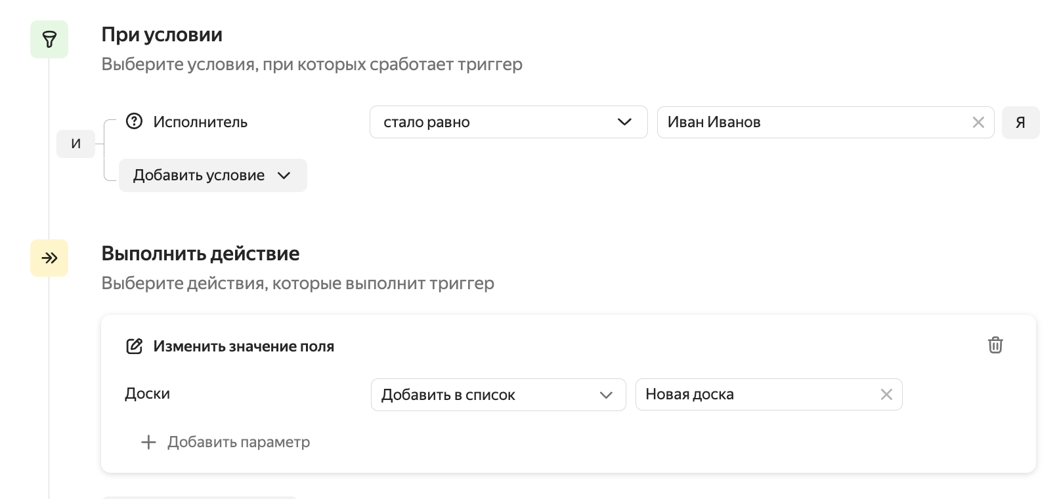Viewport: 1057px width, 499px height.
Task: Click Добавить параметр
Action: click(x=226, y=442)
